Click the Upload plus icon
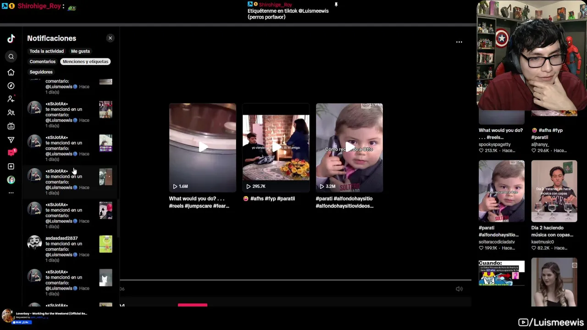The height and width of the screenshot is (330, 587). point(11,166)
